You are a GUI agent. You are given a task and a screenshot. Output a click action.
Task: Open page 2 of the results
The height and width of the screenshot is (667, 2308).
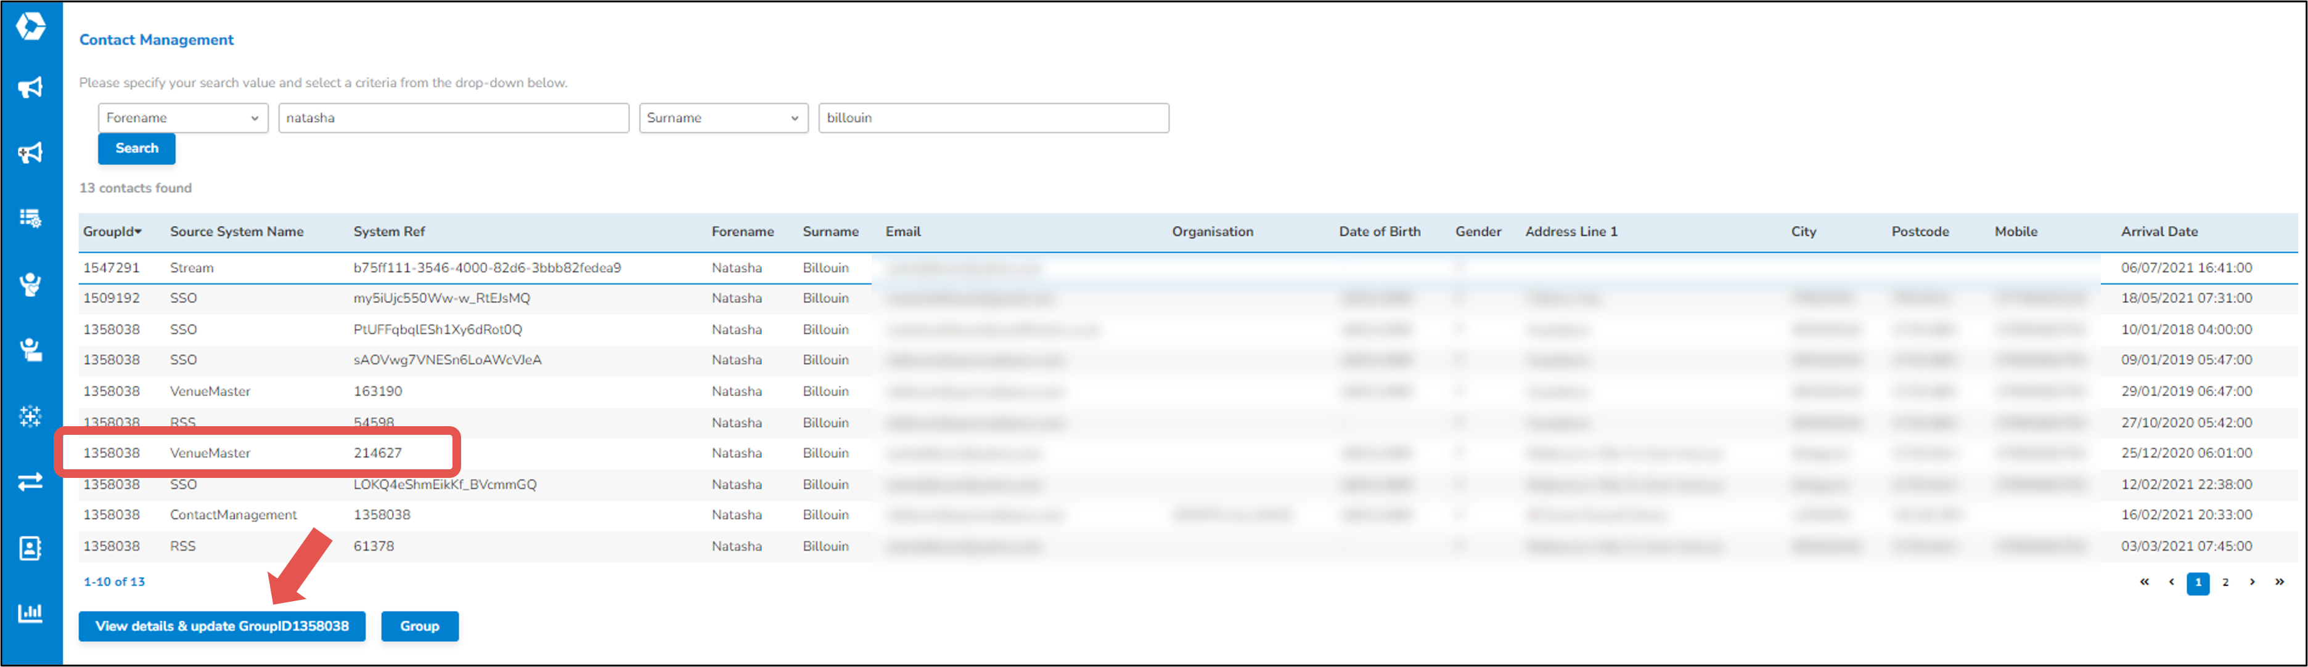pos(2225,582)
